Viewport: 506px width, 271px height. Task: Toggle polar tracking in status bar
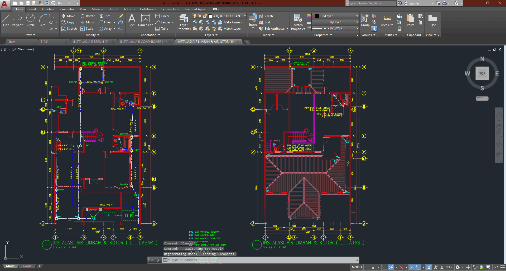point(391,267)
